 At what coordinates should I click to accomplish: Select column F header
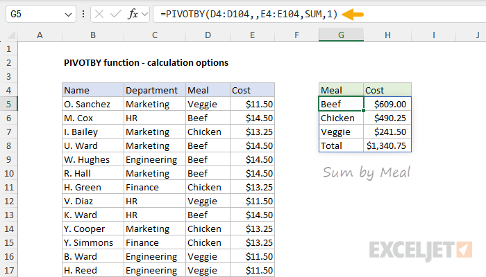[x=296, y=35]
